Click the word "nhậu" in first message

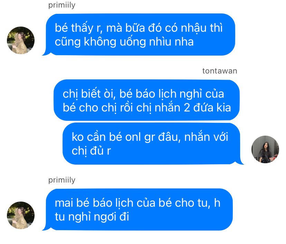(x=194, y=28)
